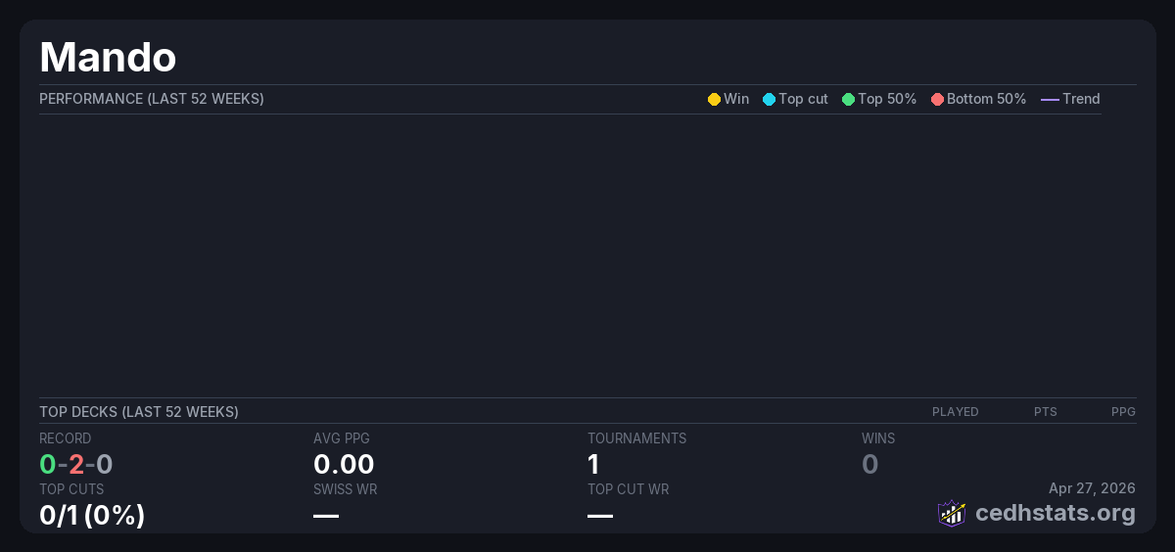Click the player name Mando
The image size is (1175, 552).
point(108,58)
